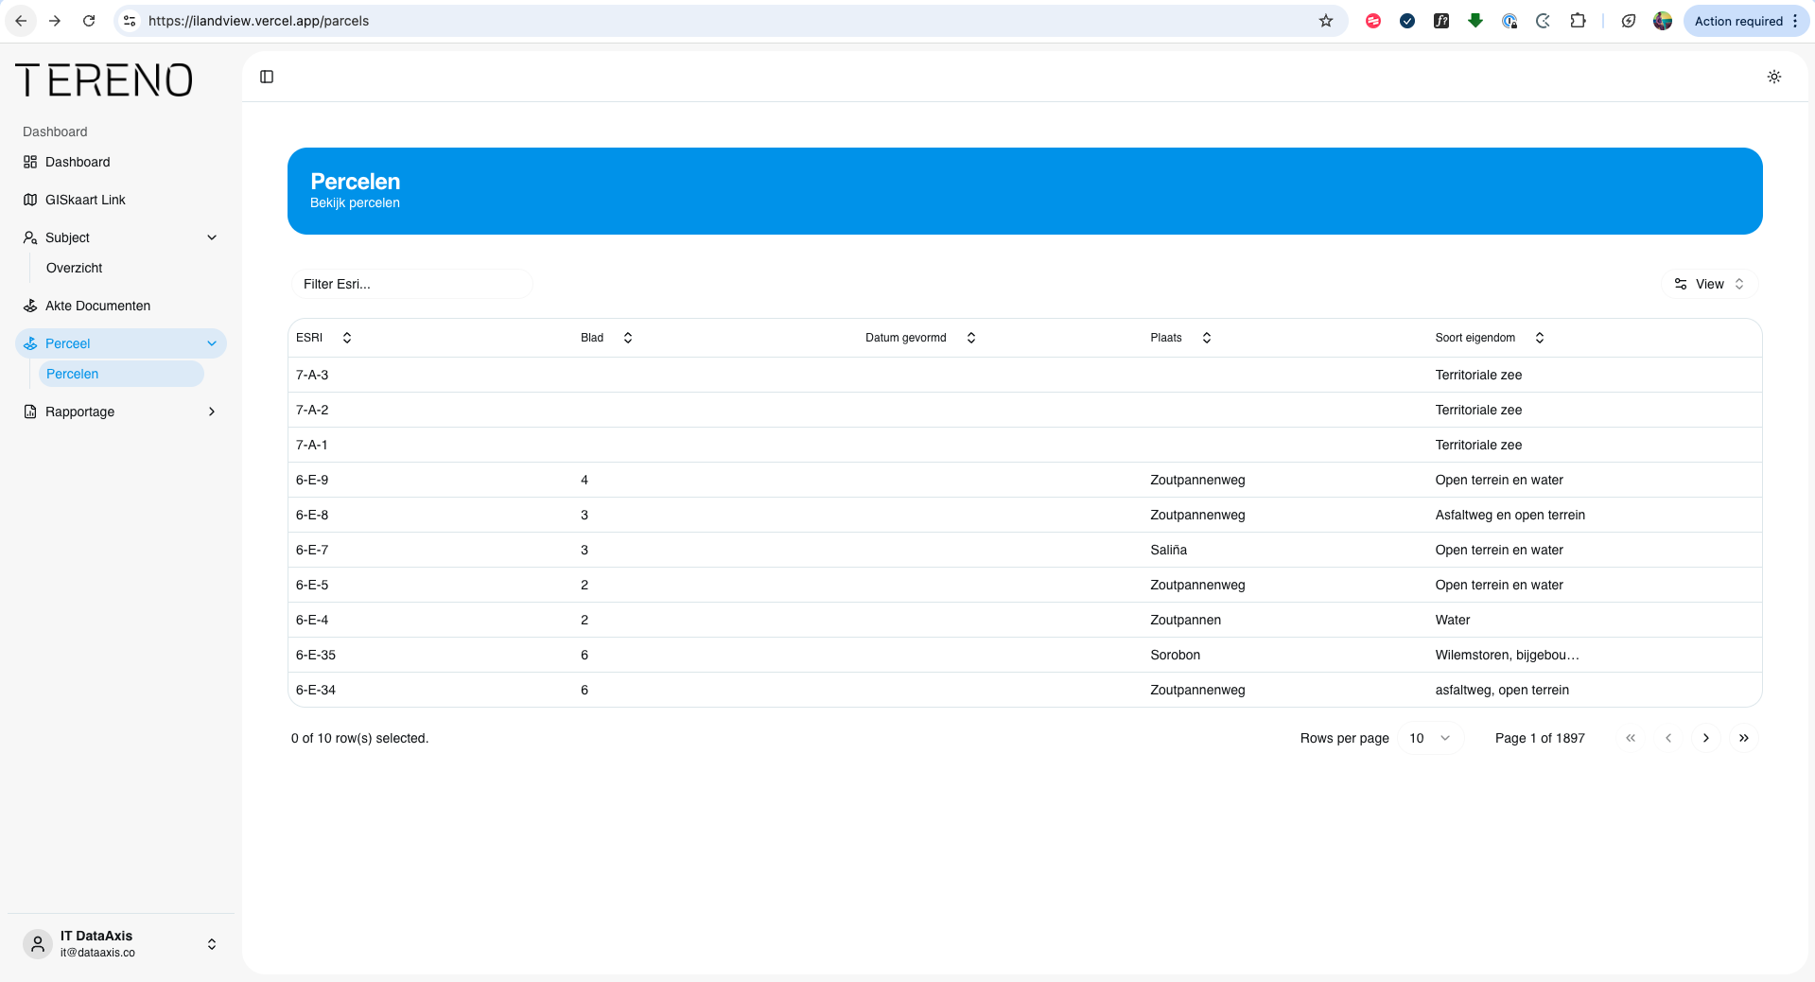
Task: Reload the page
Action: 89,21
